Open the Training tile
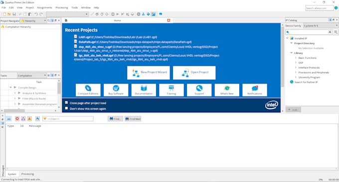 pos(171,90)
